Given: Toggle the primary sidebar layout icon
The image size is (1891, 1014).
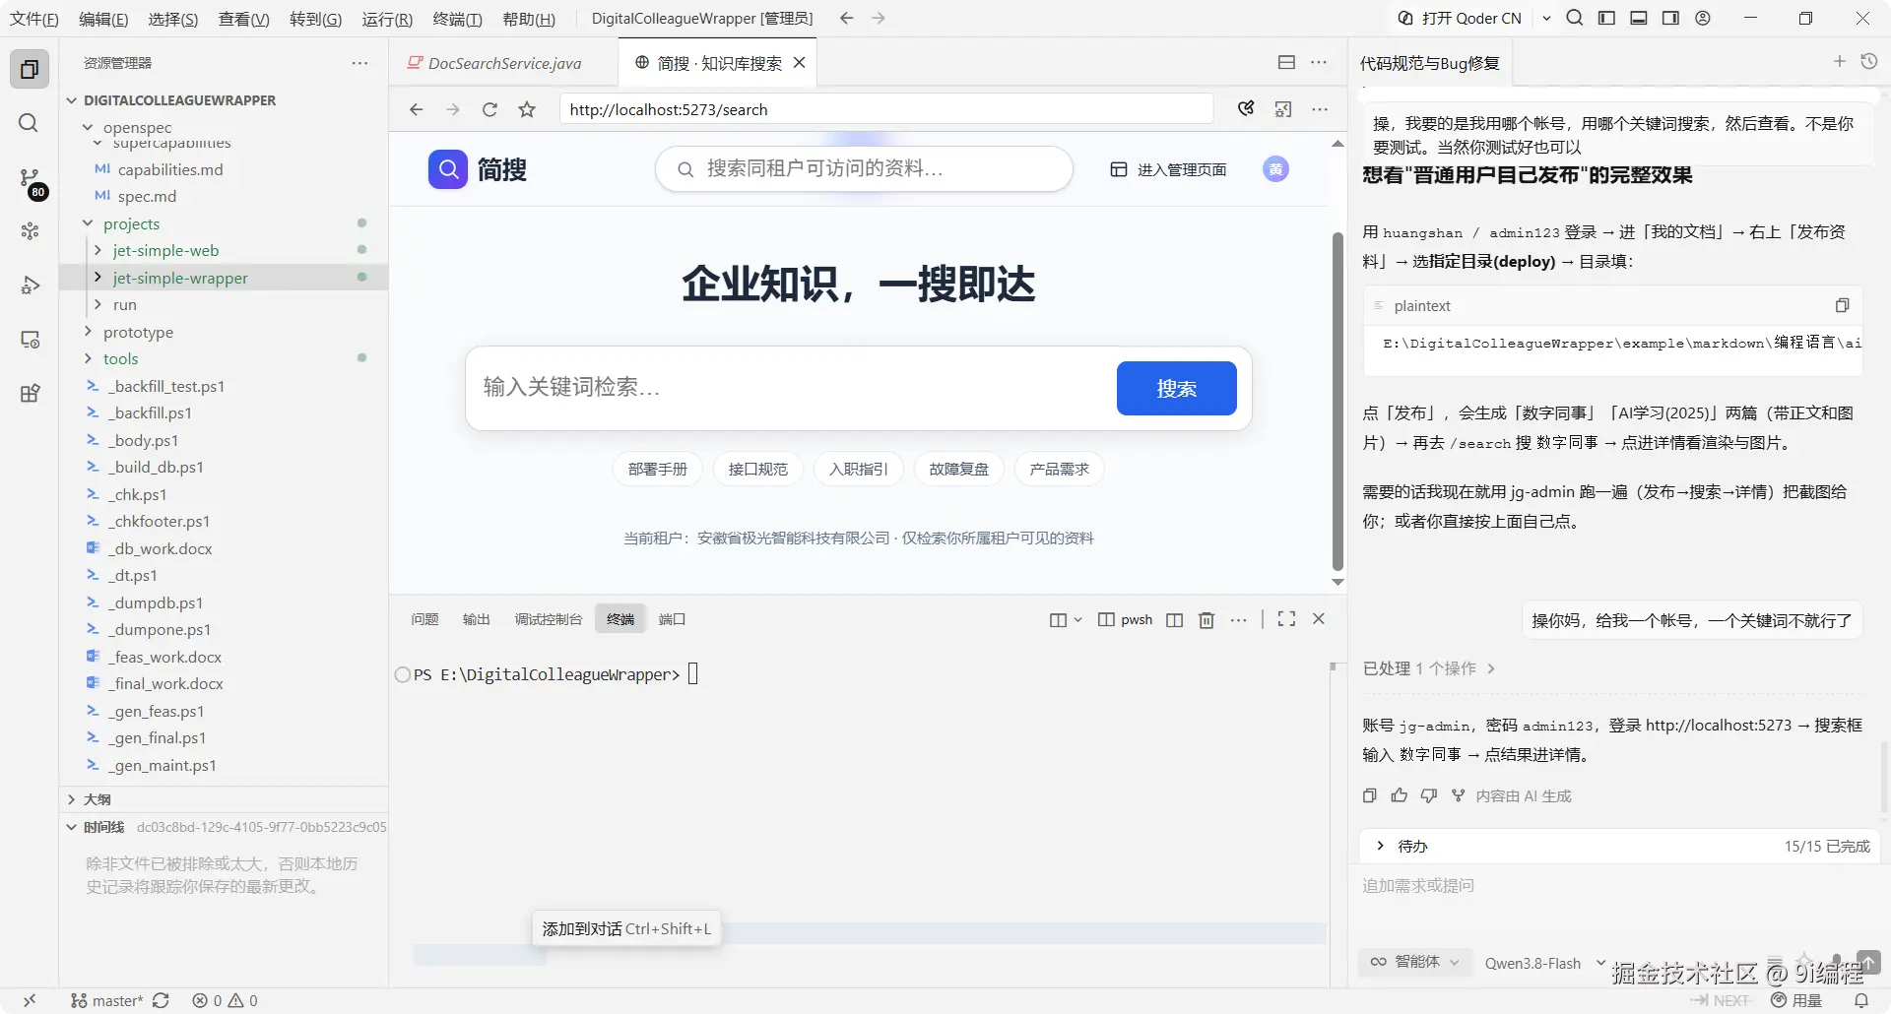Looking at the screenshot, I should 1606,18.
